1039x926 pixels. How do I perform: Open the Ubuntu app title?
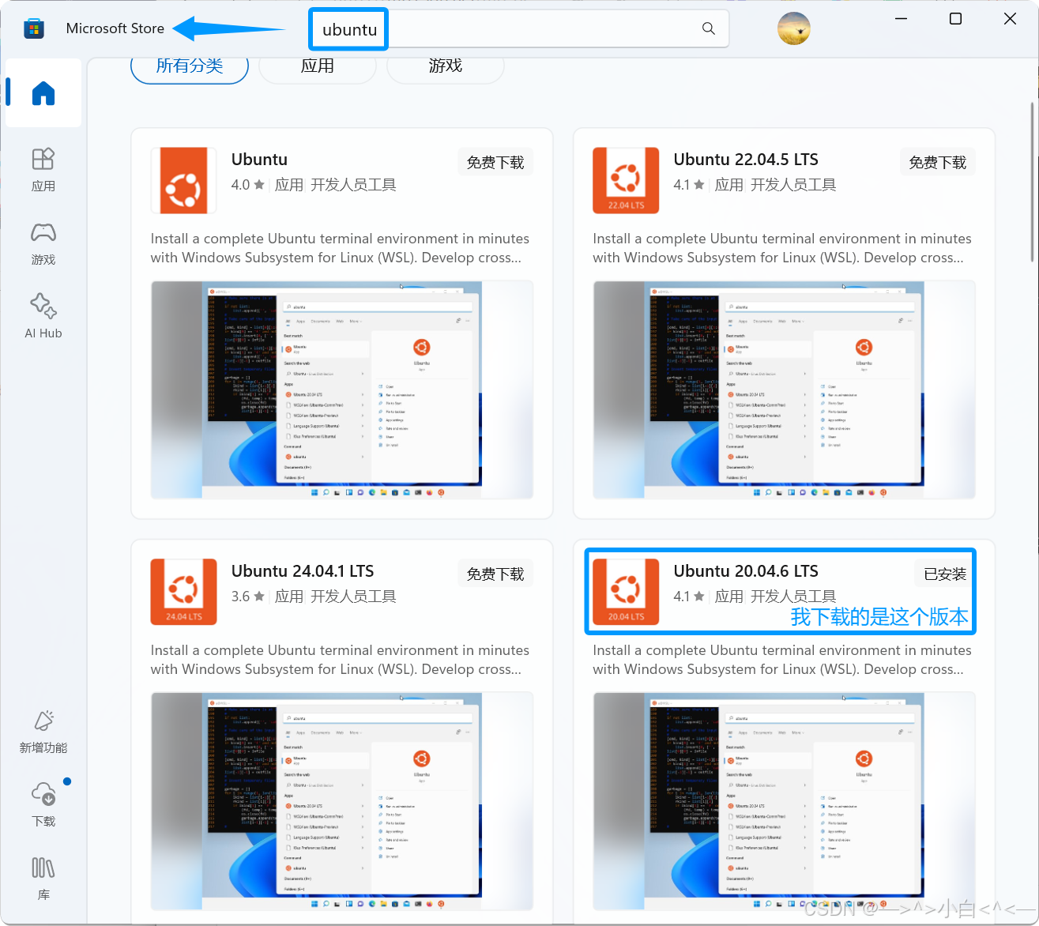[x=259, y=160]
